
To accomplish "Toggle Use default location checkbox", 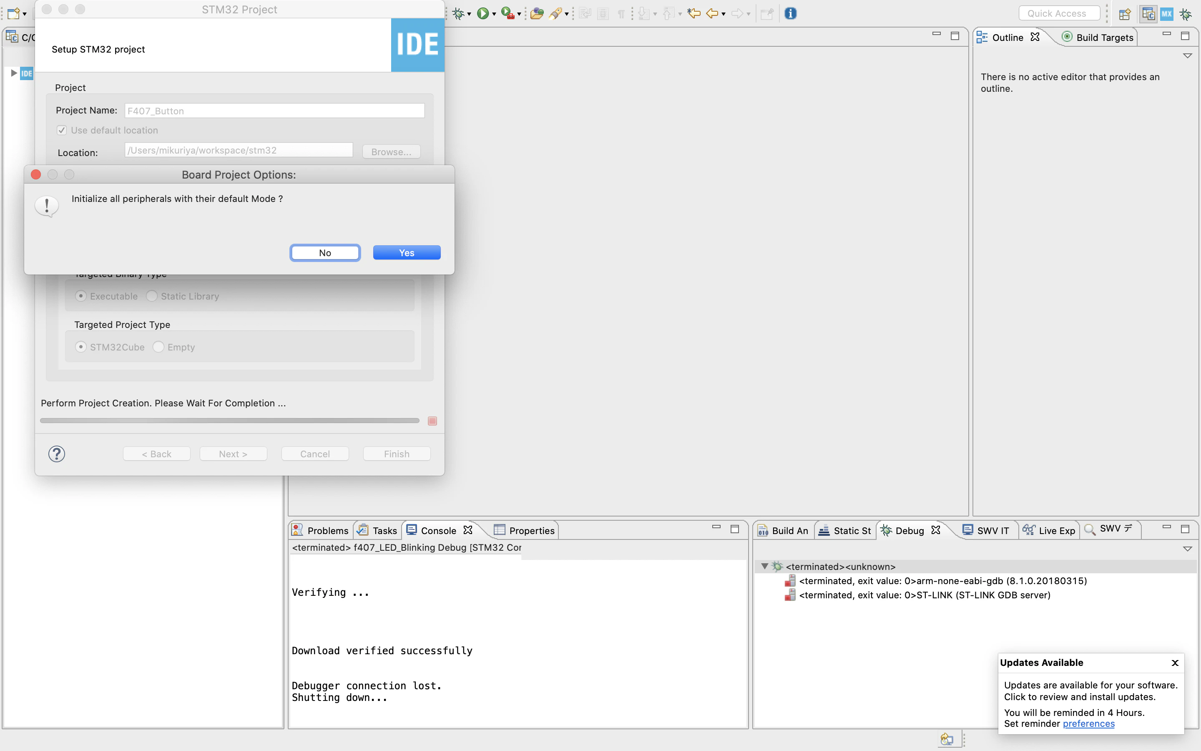I will [x=62, y=130].
